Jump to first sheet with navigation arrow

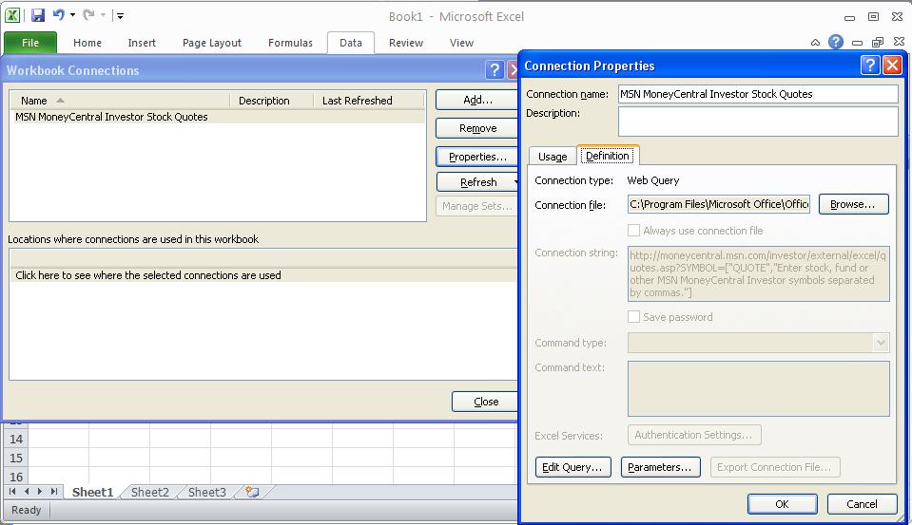point(12,492)
